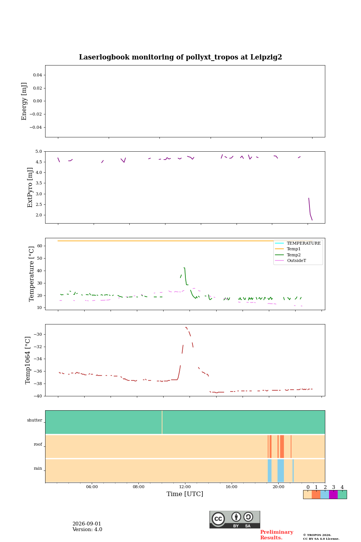Click the 'Temperature [°C]' axis label
This screenshot has width=361, height=542.
pos(32,274)
